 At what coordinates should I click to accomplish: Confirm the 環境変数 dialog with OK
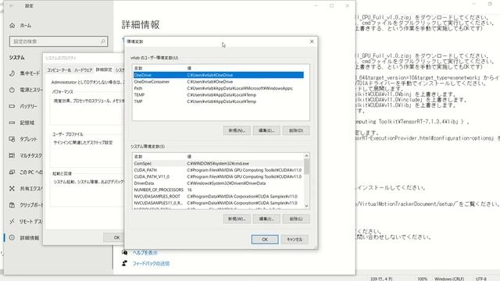click(265, 240)
